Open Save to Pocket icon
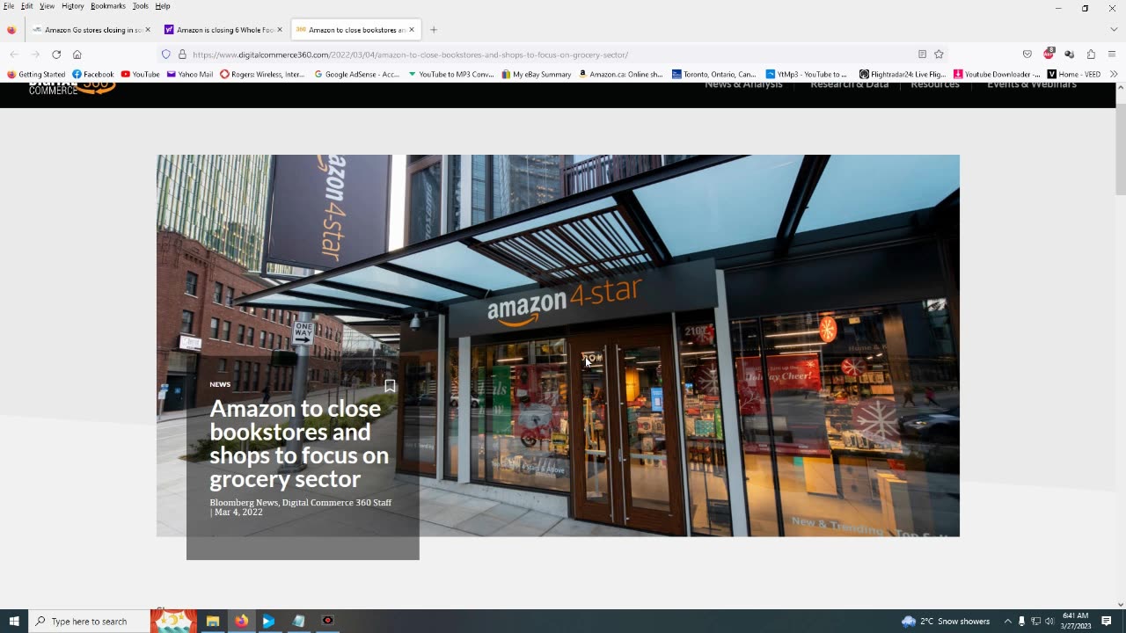This screenshot has height=633, width=1126. tap(1027, 55)
